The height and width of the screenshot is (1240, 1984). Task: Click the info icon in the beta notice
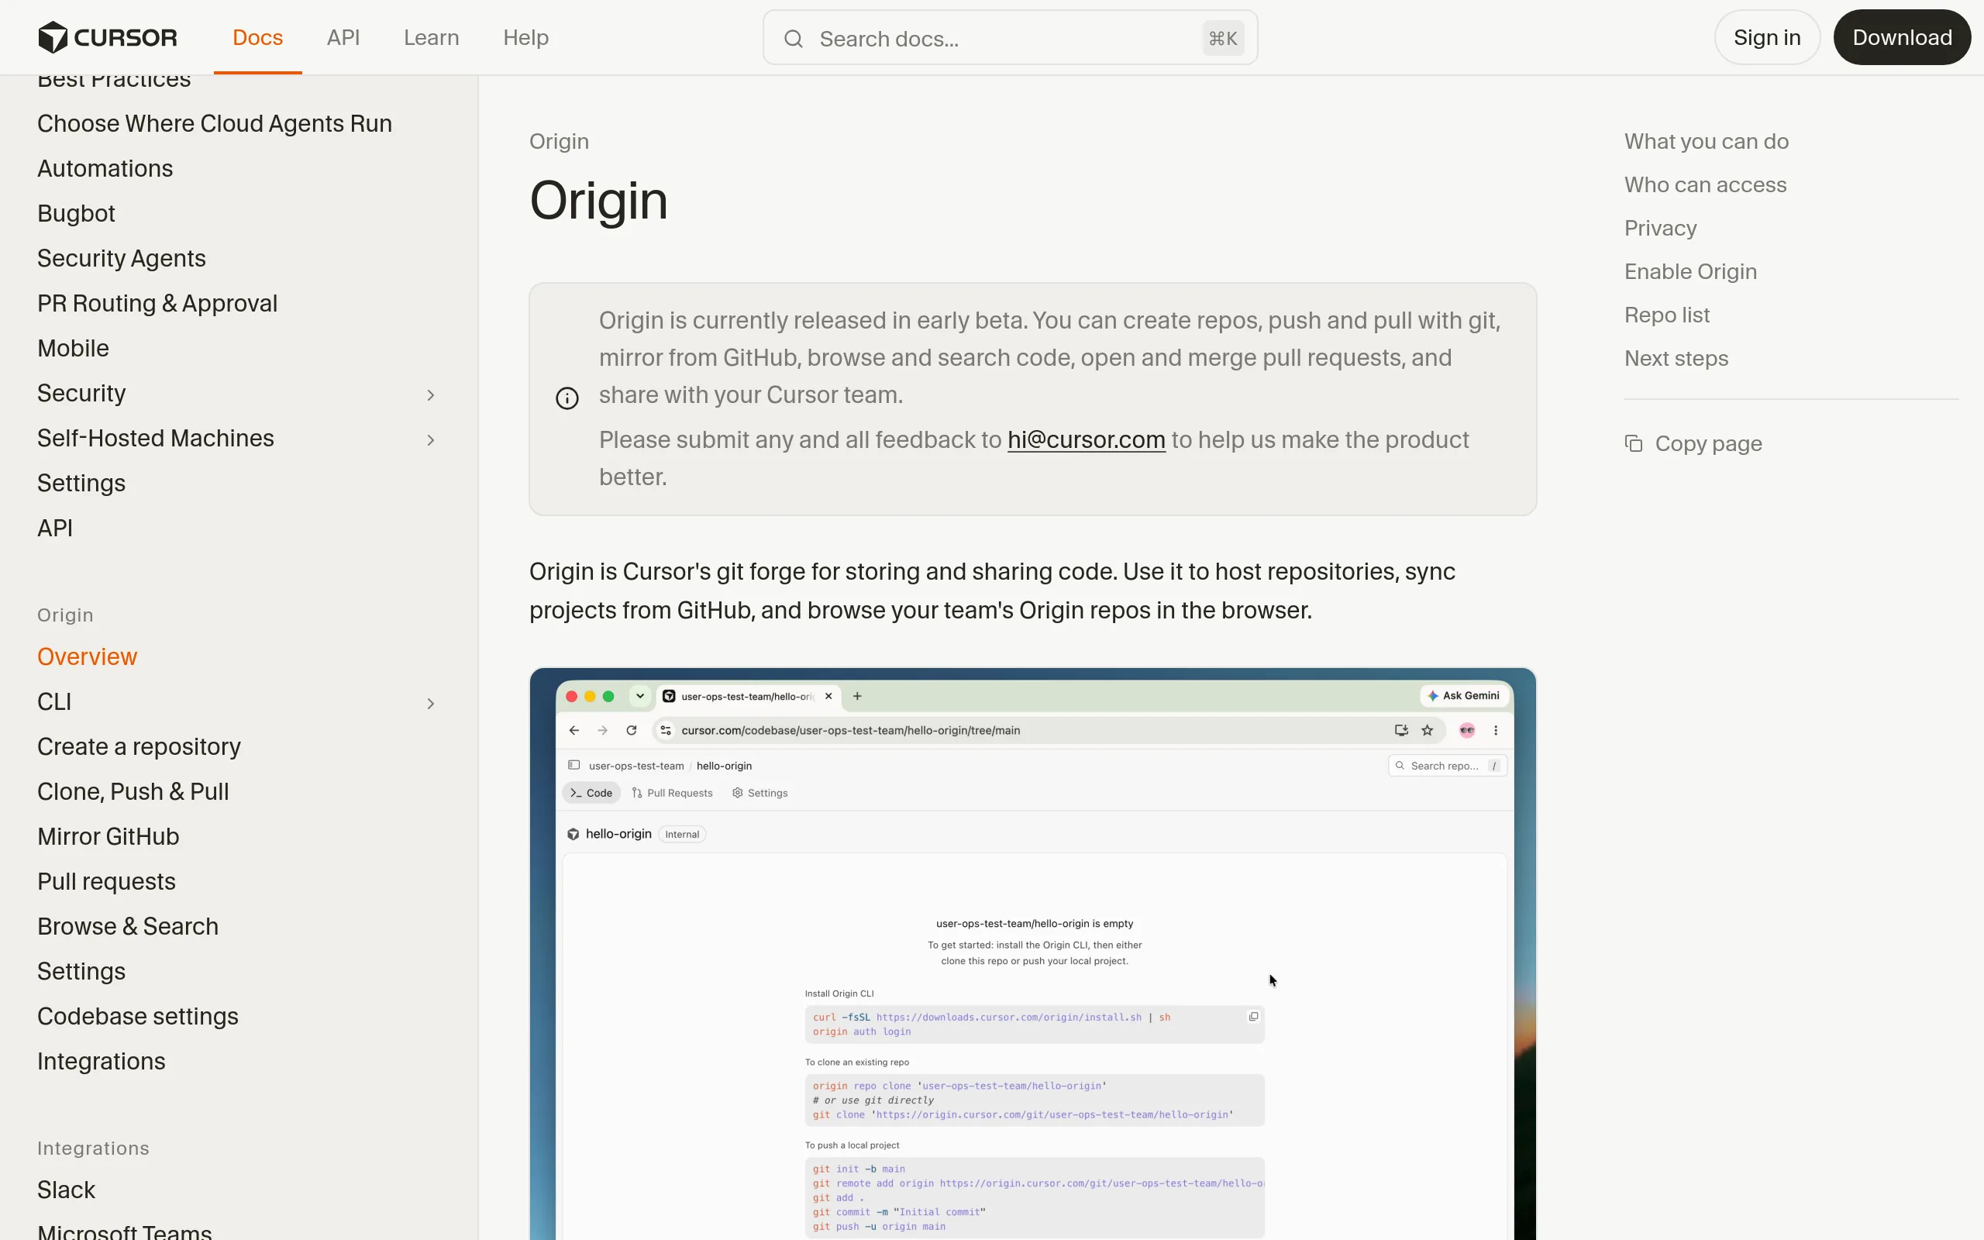[567, 398]
